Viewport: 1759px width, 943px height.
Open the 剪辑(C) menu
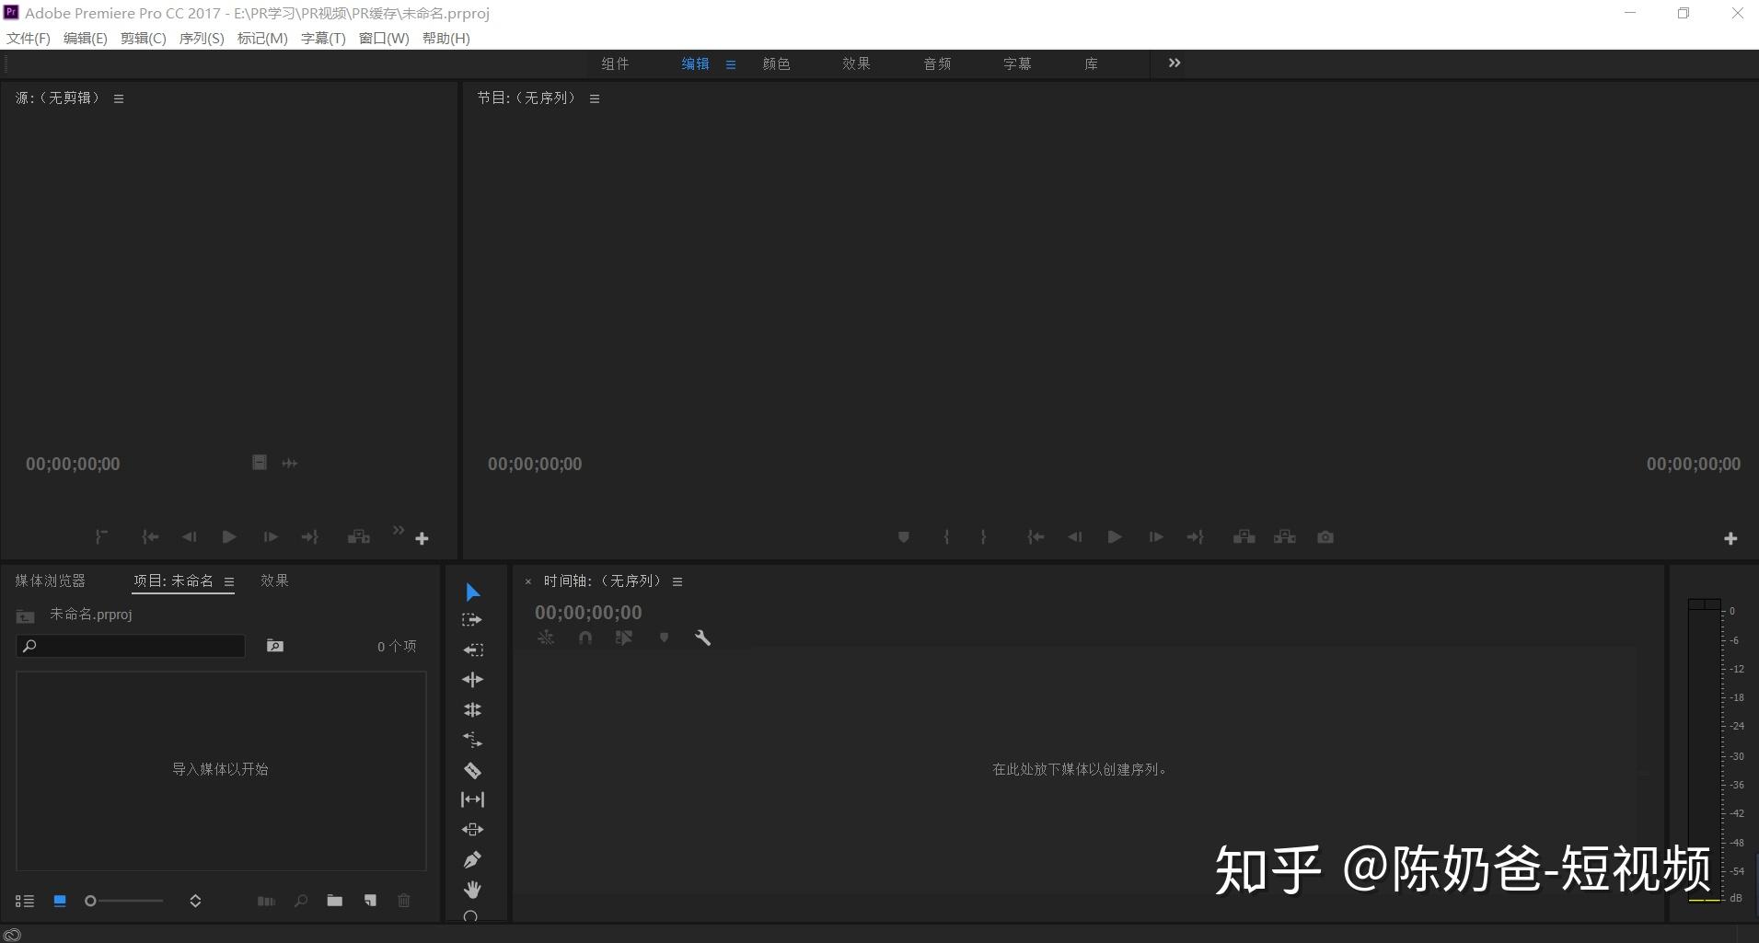(144, 38)
